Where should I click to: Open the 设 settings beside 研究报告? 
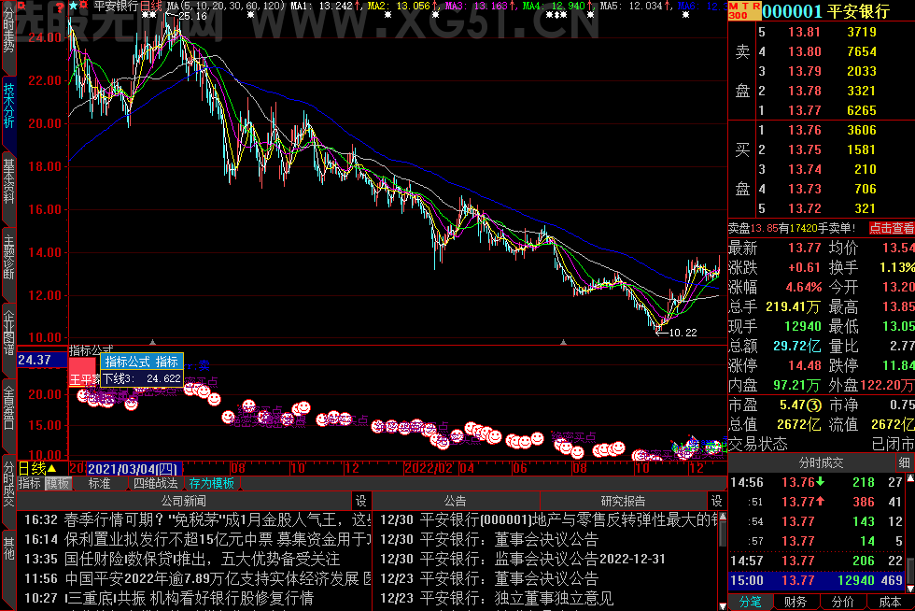tap(717, 501)
